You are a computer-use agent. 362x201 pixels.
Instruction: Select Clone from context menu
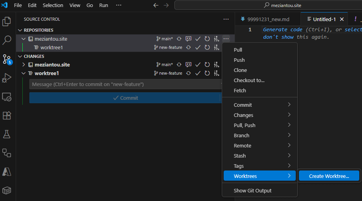260,70
